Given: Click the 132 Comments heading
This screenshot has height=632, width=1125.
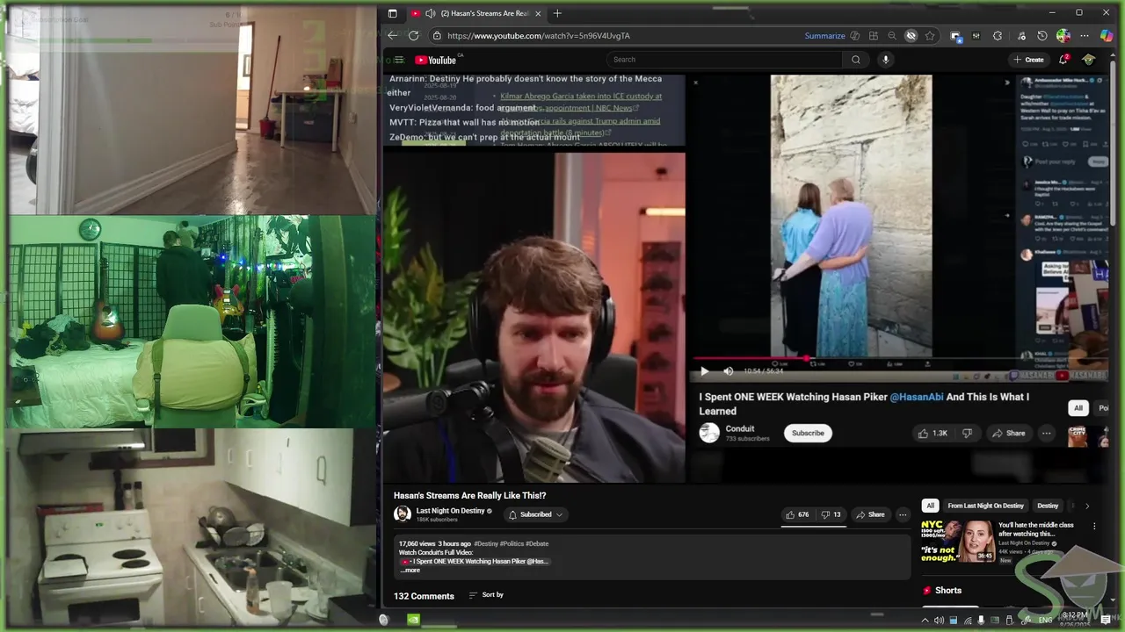Looking at the screenshot, I should 424,596.
